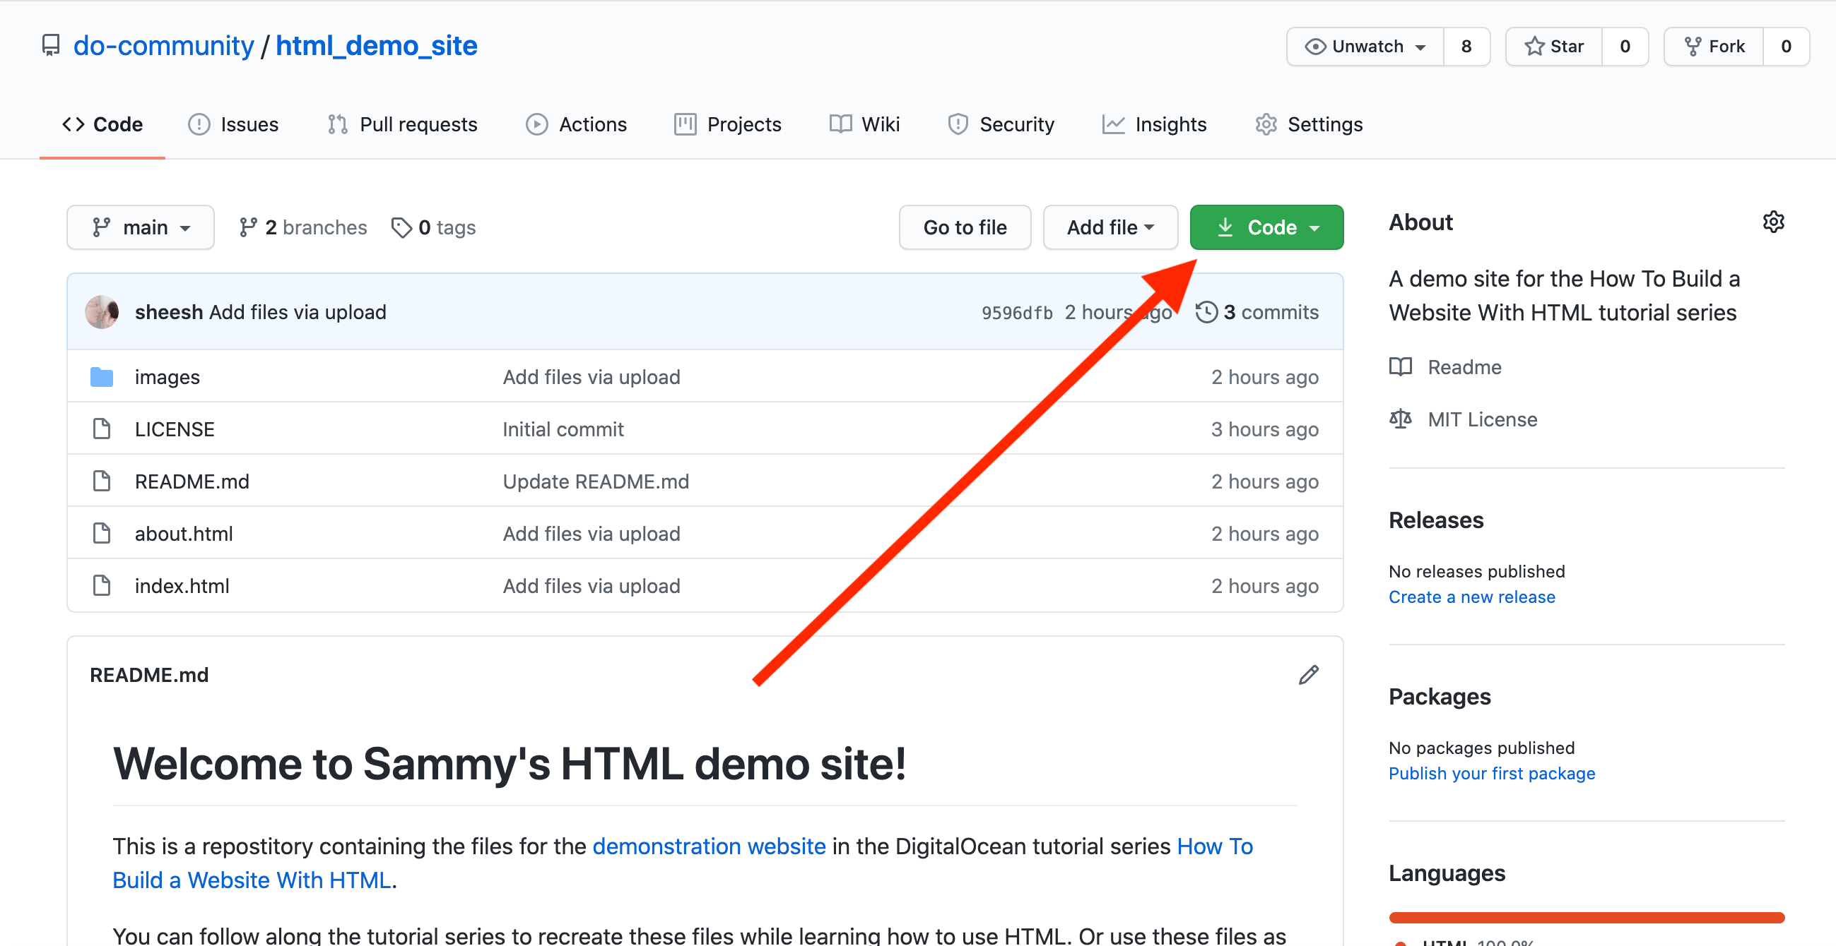Switch to the Code tab
1836x946 pixels.
click(102, 124)
